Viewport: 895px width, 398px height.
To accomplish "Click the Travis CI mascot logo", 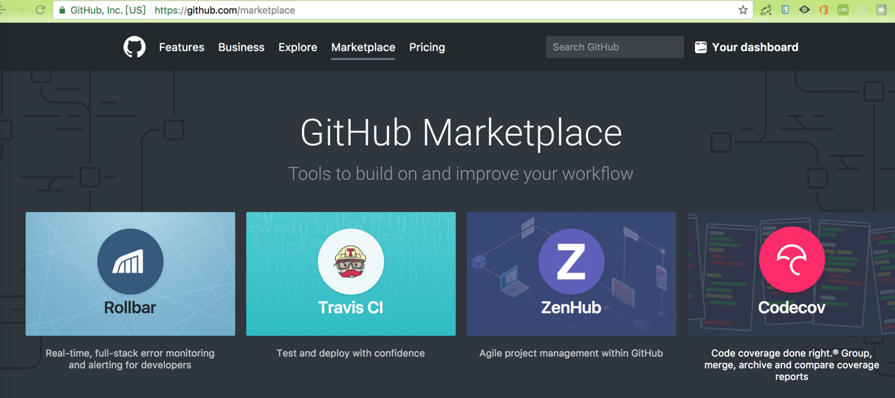I will click(x=351, y=262).
